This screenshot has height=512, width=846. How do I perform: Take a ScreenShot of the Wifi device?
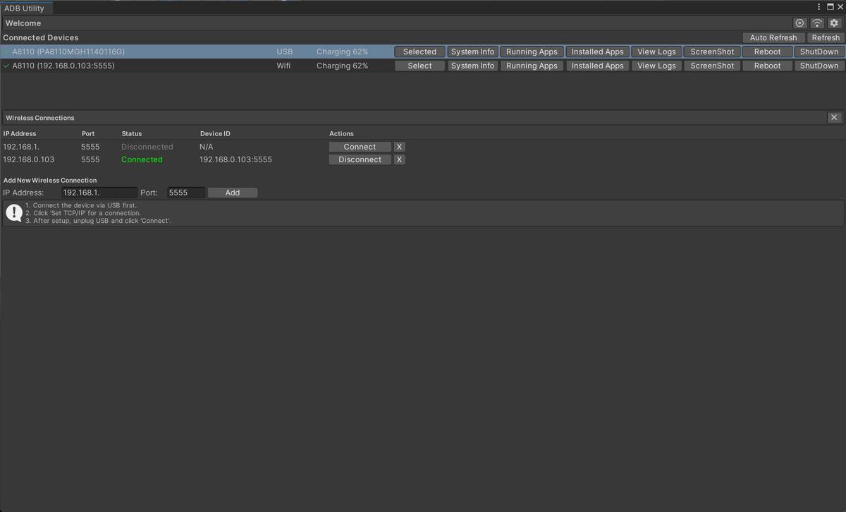coord(712,66)
